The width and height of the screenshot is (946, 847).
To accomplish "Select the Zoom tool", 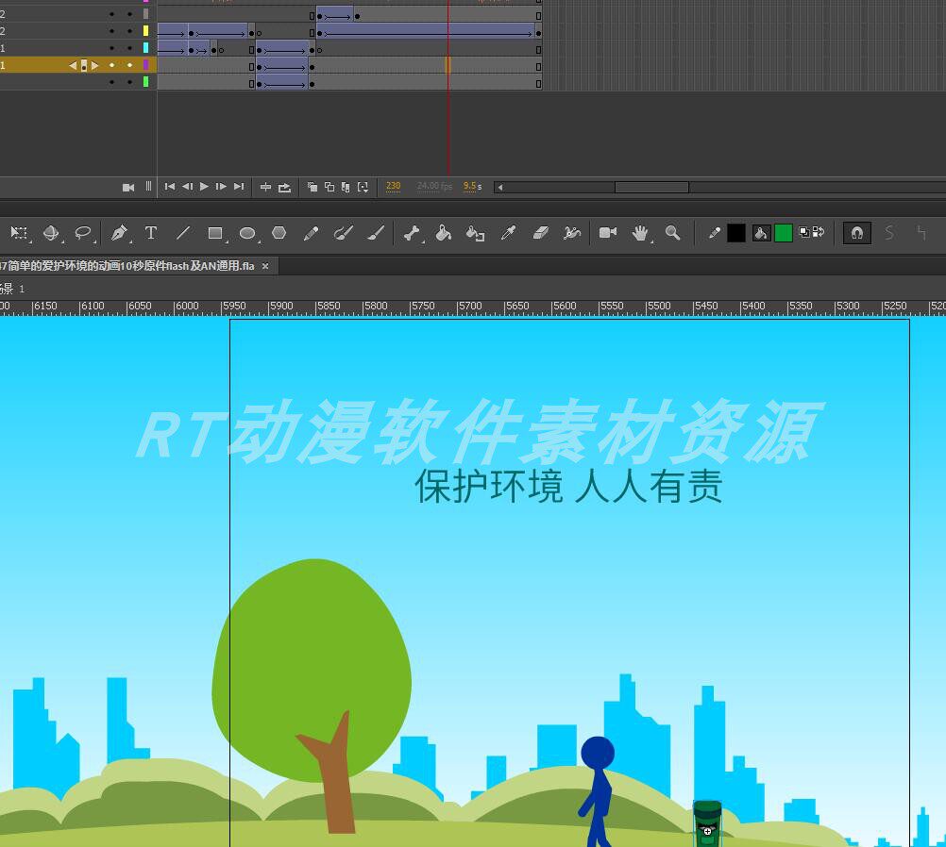I will point(672,233).
